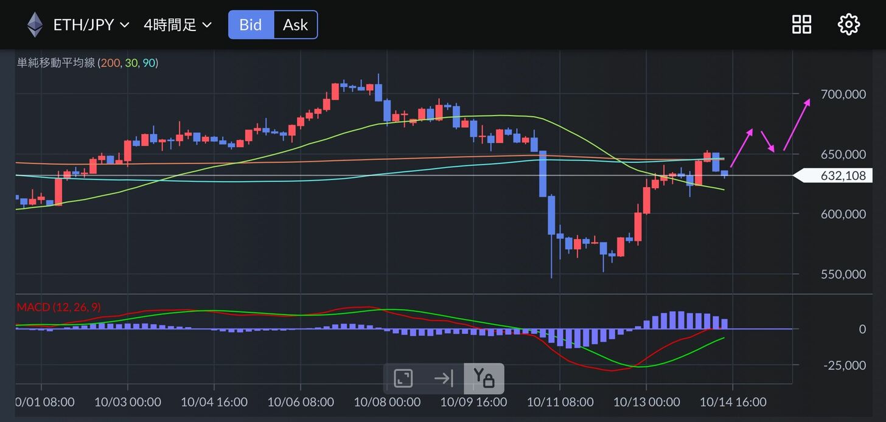Click the 10/13 00:00 time axis label
This screenshot has height=422, width=886.
646,402
